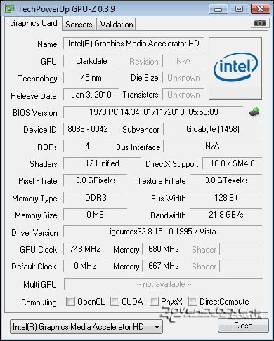Click the Release Date field Jan 3, 2010
This screenshot has height=341, width=274.
91,95
